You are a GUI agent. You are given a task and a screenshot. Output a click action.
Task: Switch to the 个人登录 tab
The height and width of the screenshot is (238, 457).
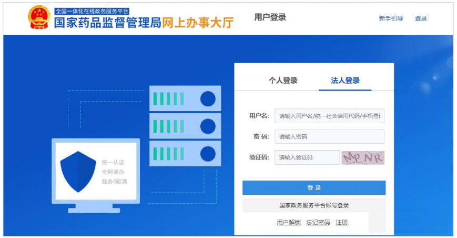[x=283, y=81]
